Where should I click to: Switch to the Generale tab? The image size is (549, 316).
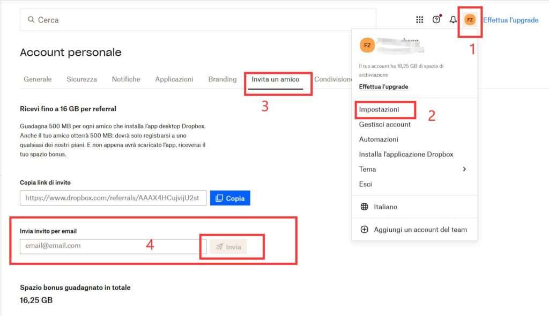[x=38, y=79]
